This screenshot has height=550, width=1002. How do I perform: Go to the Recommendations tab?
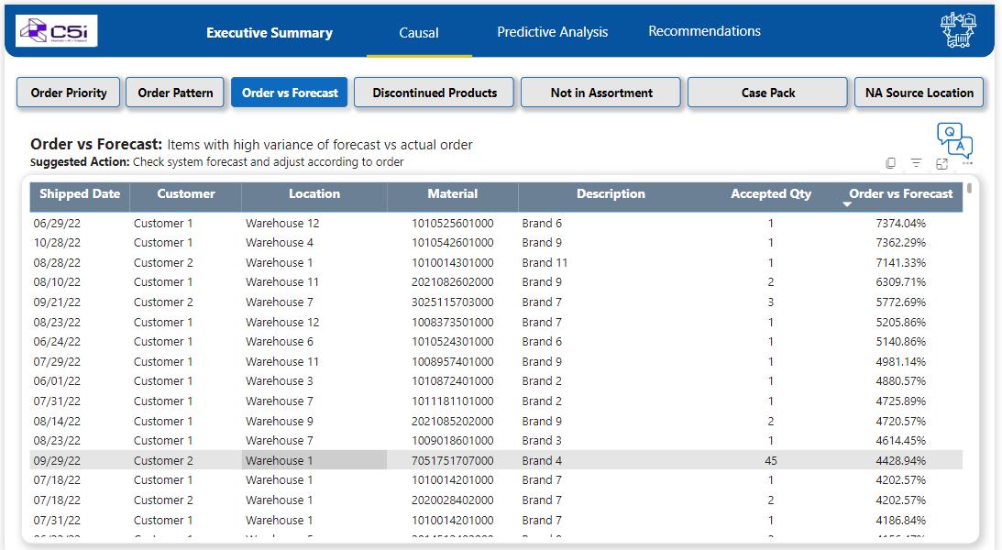pos(704,31)
